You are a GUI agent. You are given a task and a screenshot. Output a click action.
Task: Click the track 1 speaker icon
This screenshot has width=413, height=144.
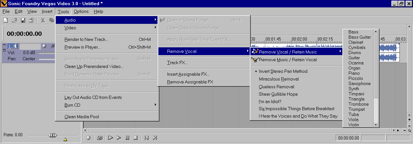pyautogui.click(x=15, y=46)
